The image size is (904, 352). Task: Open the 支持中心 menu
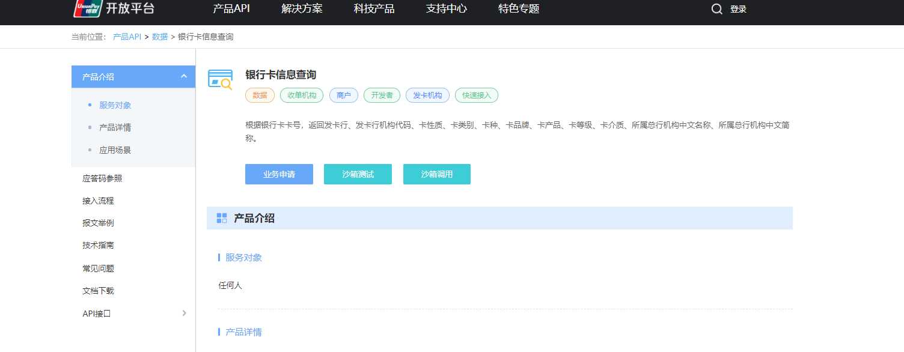446,9
